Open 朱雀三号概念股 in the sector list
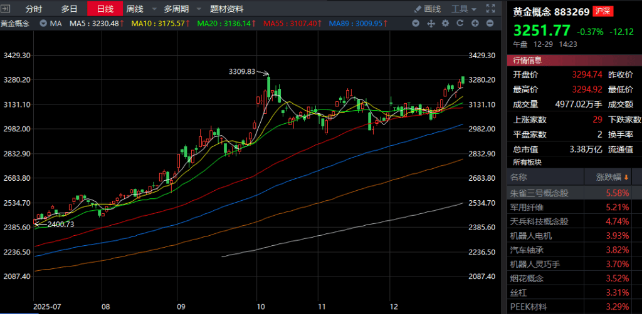This screenshot has height=314, width=642. tap(539, 193)
